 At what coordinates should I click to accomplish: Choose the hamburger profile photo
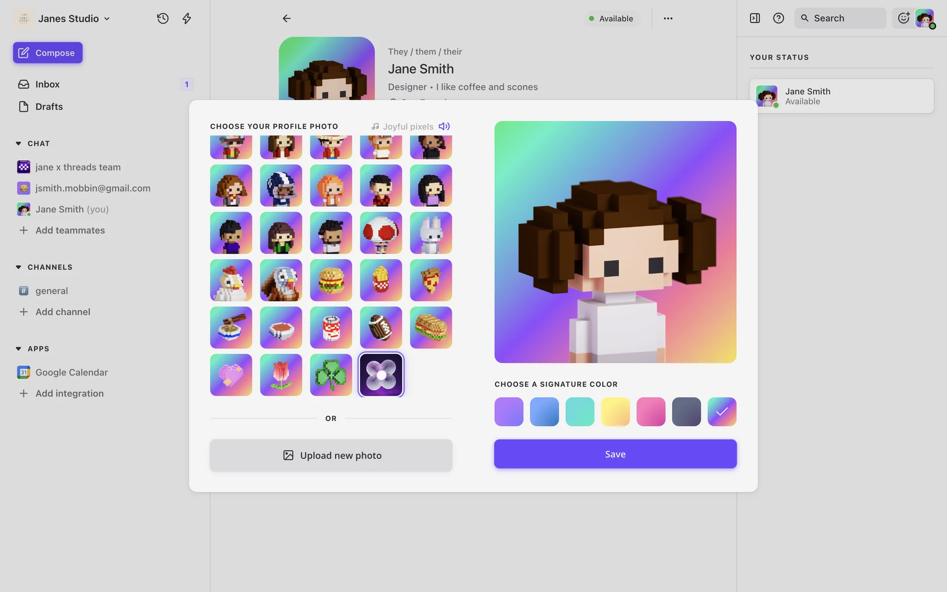[x=331, y=280]
